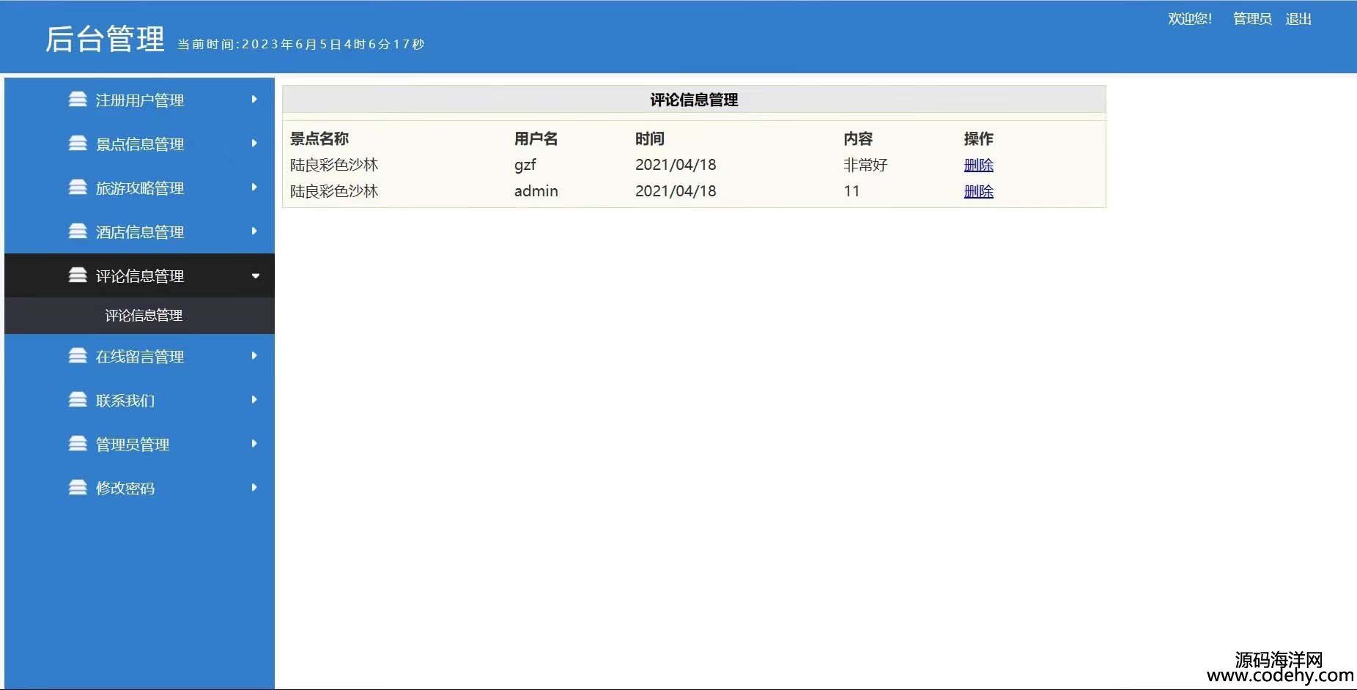Expand the 管理员管理 arrow
The width and height of the screenshot is (1357, 690).
254,443
